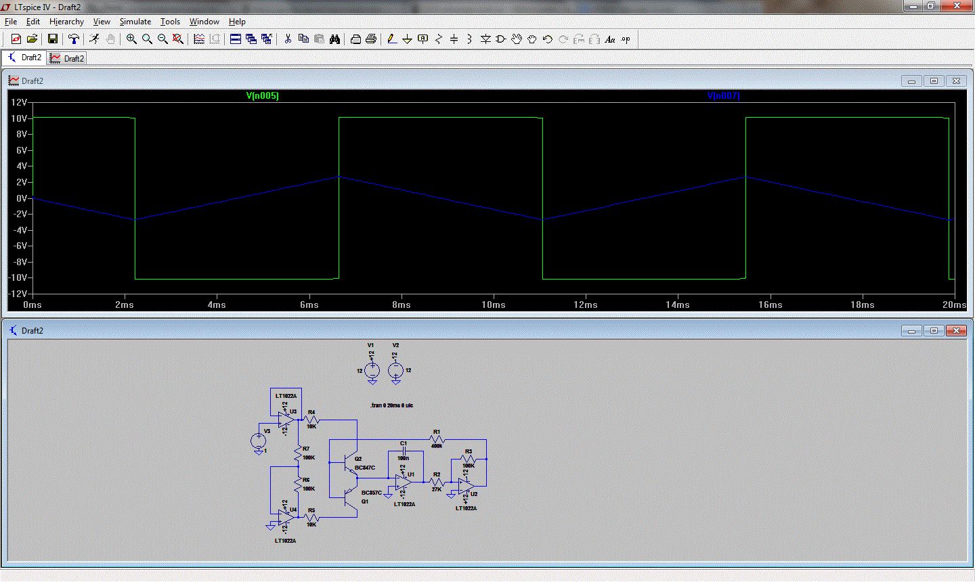Image resolution: width=975 pixels, height=582 pixels.
Task: Pick the Resistor component tool
Action: click(439, 39)
